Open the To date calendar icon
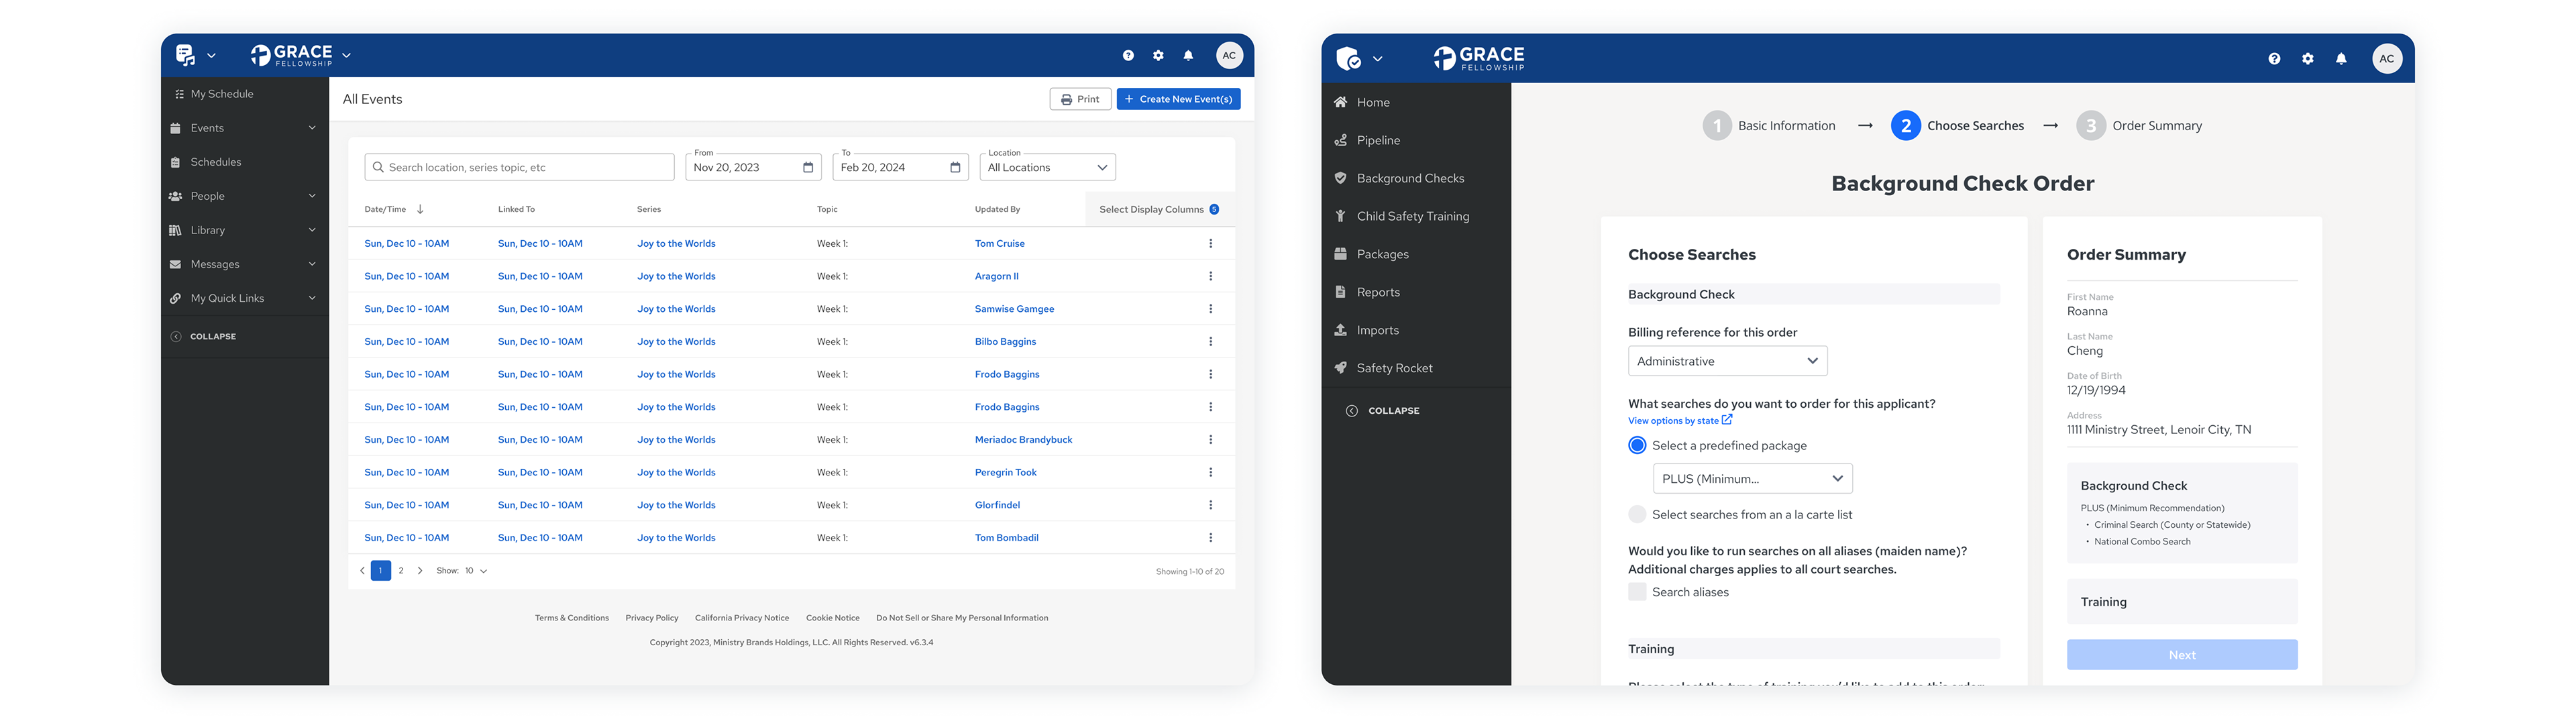This screenshot has height=719, width=2576. [955, 168]
